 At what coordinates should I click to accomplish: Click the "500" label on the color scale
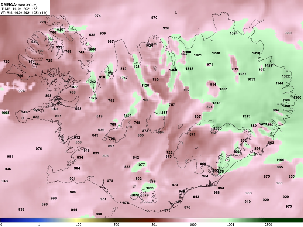(x=116, y=225)
